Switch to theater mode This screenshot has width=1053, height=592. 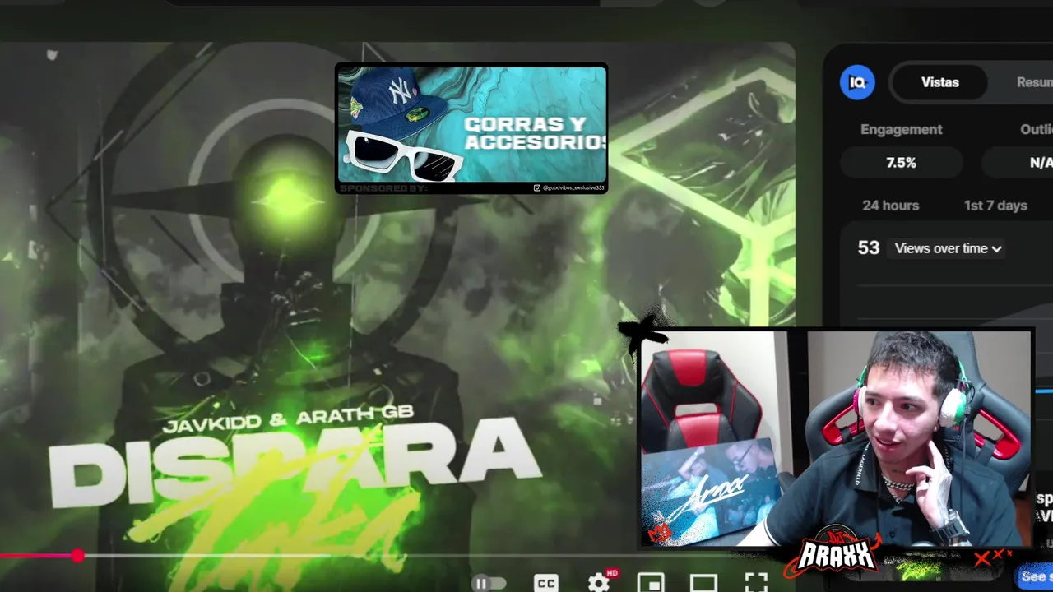(x=703, y=584)
